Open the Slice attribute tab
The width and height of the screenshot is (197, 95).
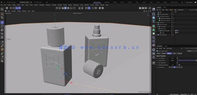tap(174, 54)
